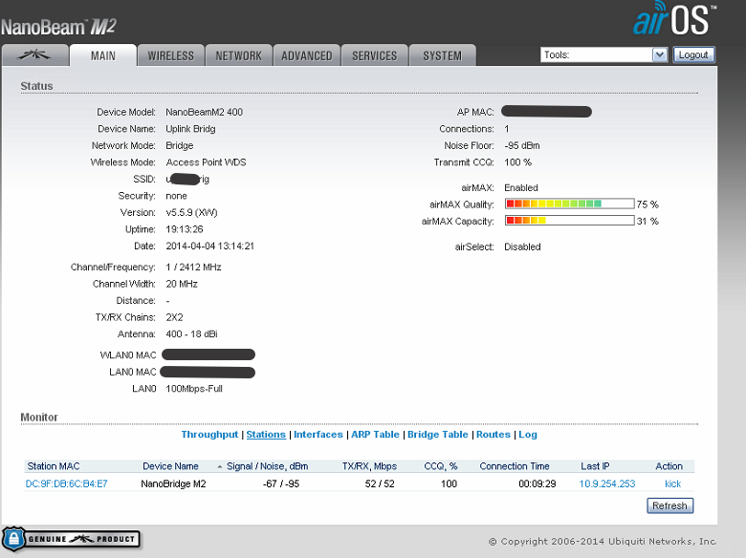Select the 75 % airMAX quality value
The width and height of the screenshot is (746, 558).
coord(647,204)
